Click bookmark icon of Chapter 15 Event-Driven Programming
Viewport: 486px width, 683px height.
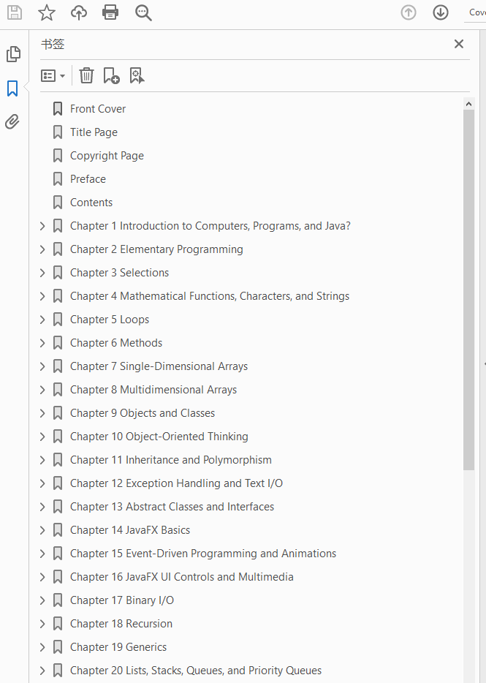click(58, 554)
